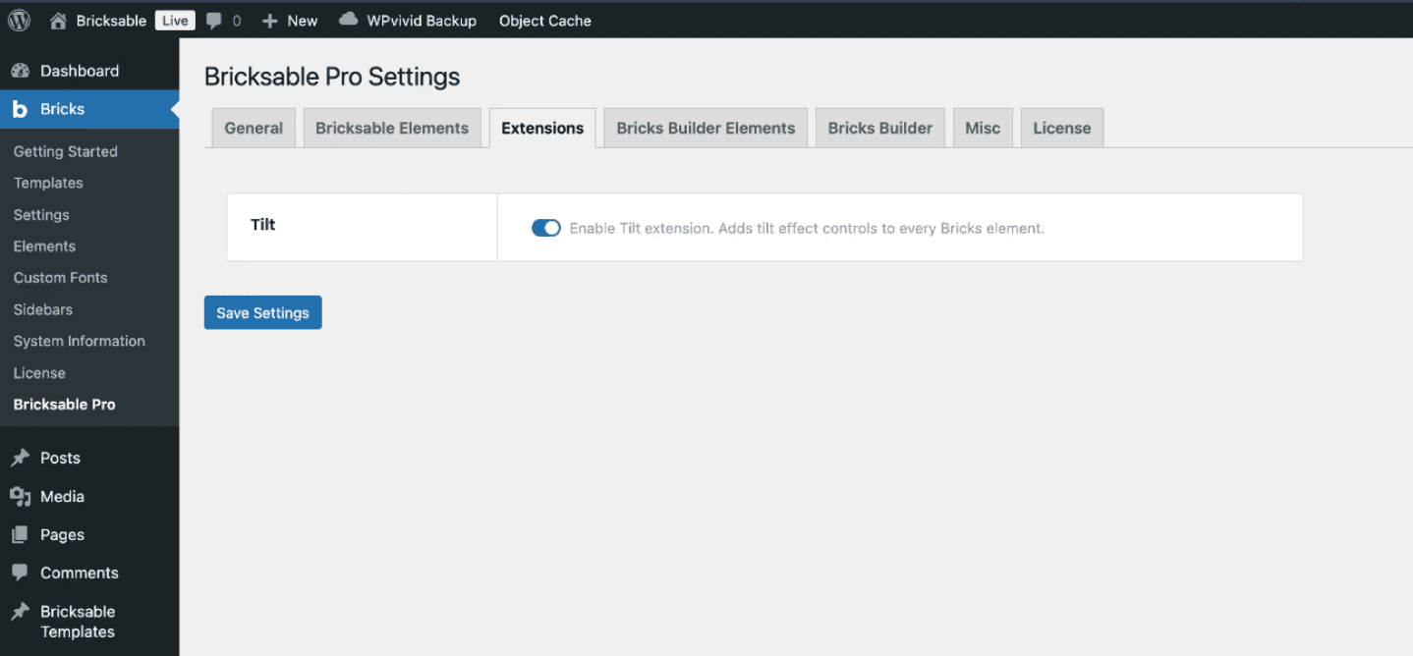Screen dimensions: 1413x656
Task: Click the Media library icon
Action: (20, 497)
